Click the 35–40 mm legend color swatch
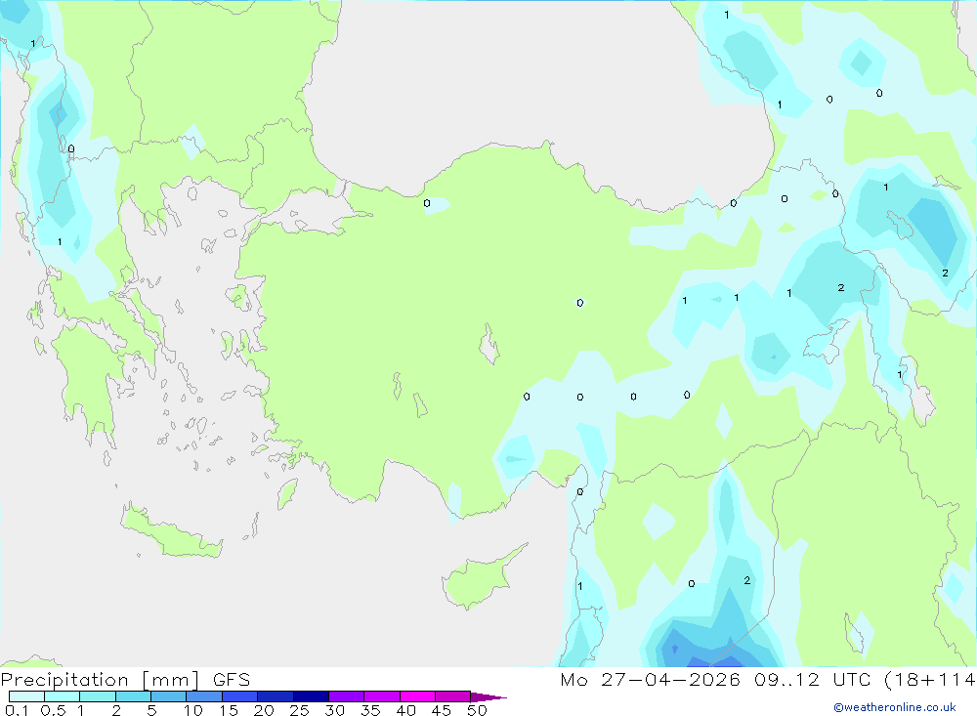Viewport: 977px width, 716px height. [x=381, y=696]
